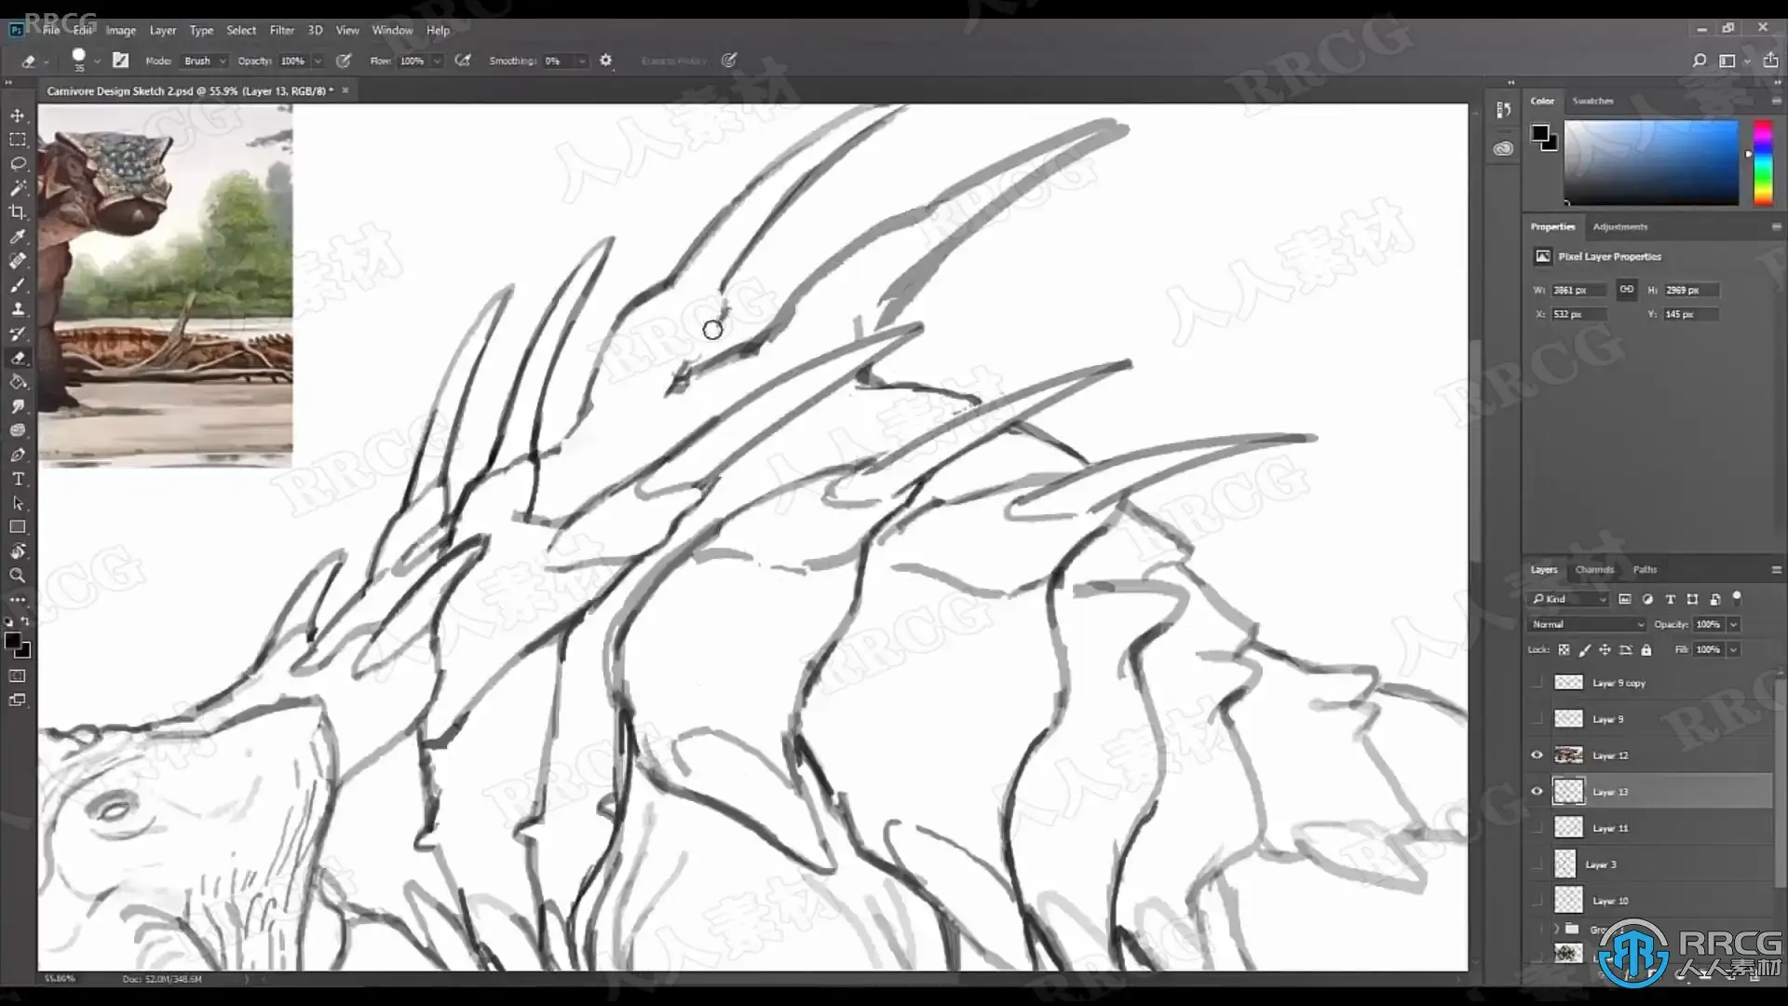
Task: Switch to the Channels tab
Action: 1594,569
